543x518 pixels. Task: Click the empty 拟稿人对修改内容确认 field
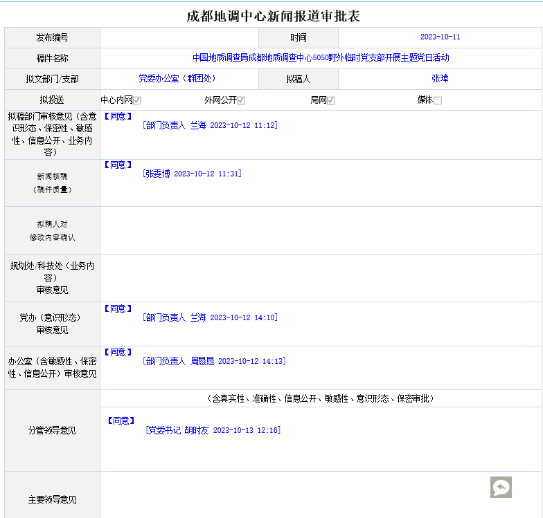[321, 230]
